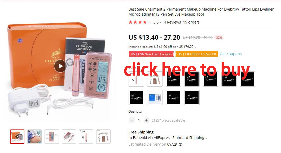Expand the Instant discount details
The height and width of the screenshot is (153, 281).
pos(195,47)
